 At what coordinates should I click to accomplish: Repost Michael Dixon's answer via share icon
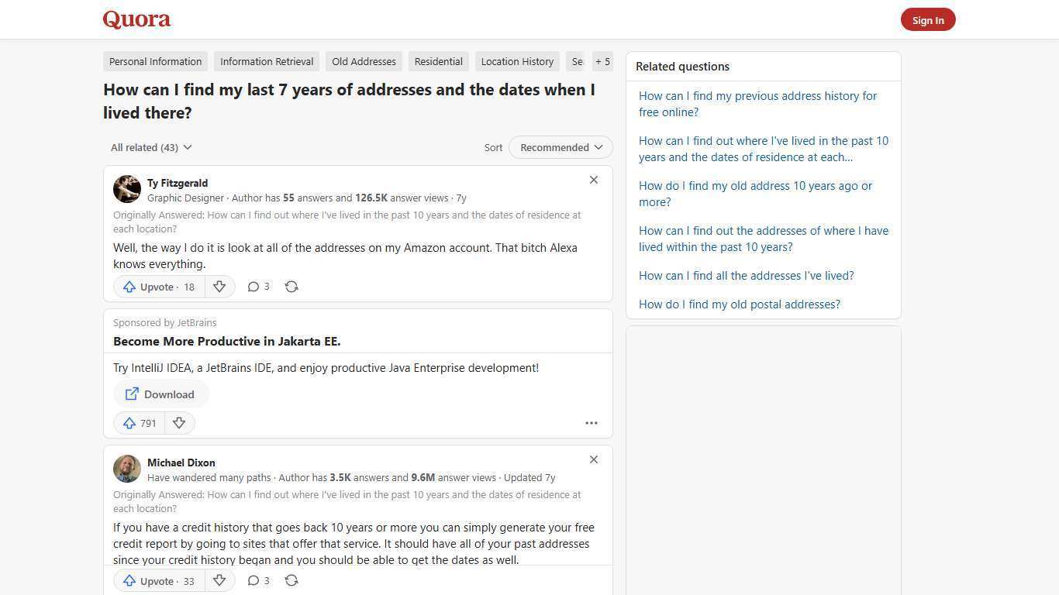click(x=291, y=580)
